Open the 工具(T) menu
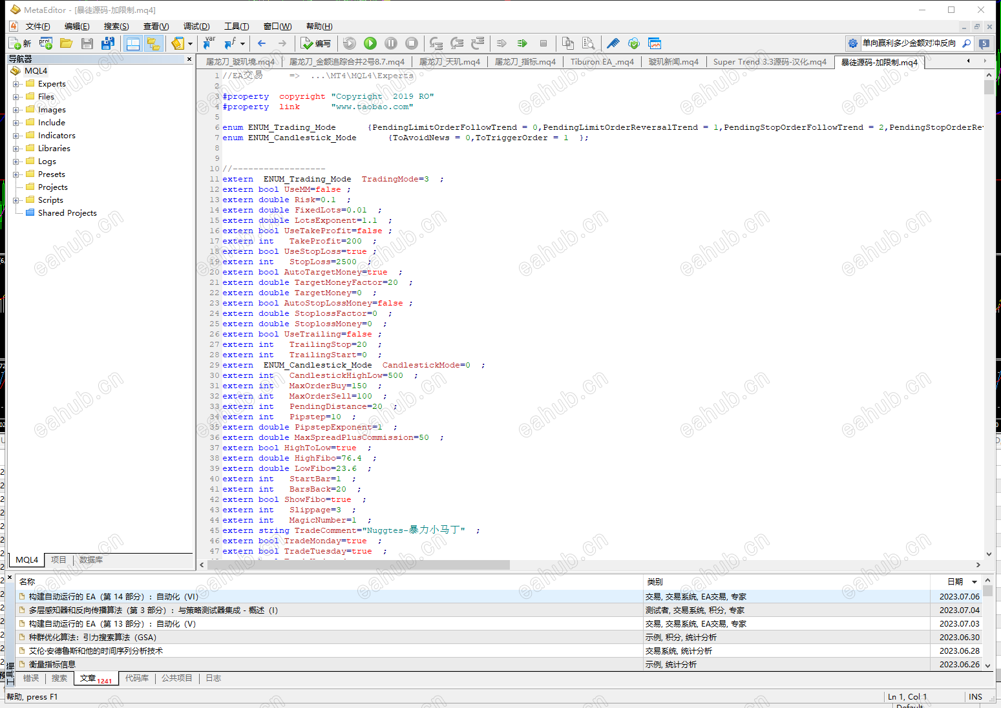This screenshot has height=708, width=1001. click(x=237, y=26)
